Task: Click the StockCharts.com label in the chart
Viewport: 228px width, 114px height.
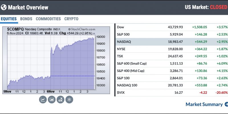Action: pyautogui.click(x=82, y=29)
